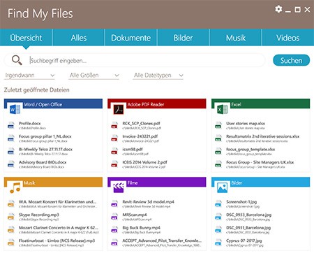Click audio icon beside Skype Recording.mp3
This screenshot has height=258, width=314.
pos(11,217)
